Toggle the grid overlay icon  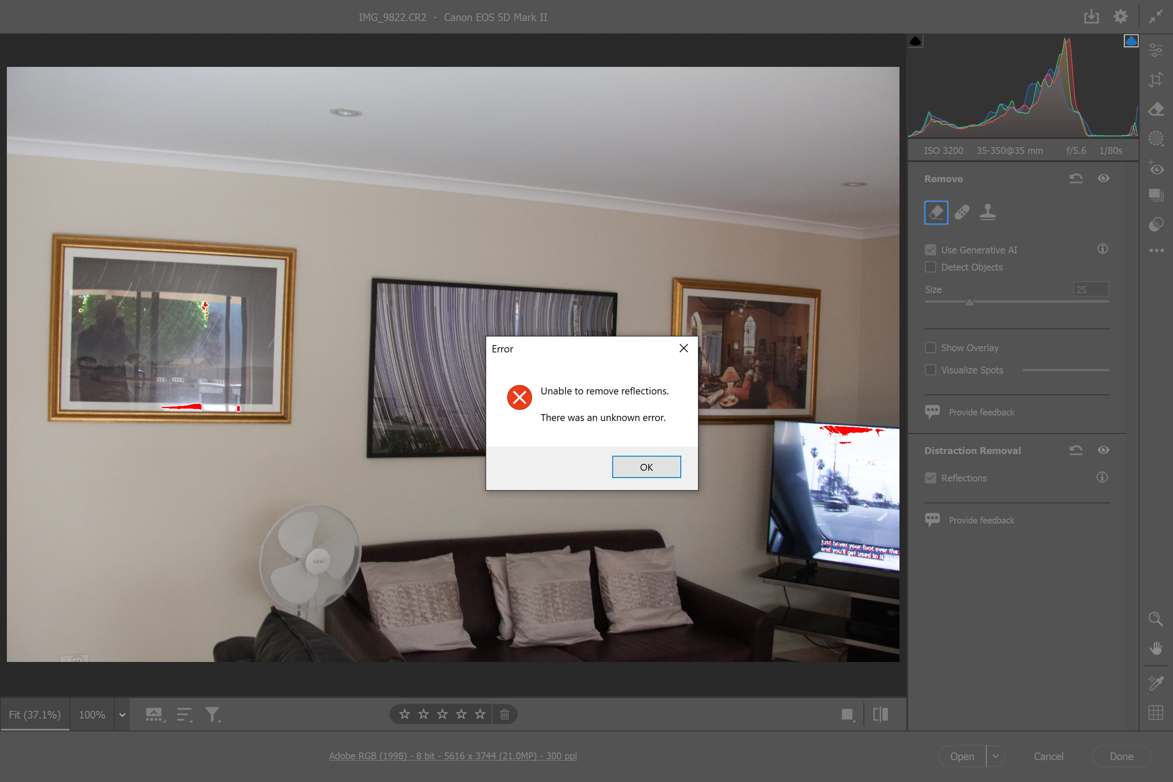[x=1155, y=712]
